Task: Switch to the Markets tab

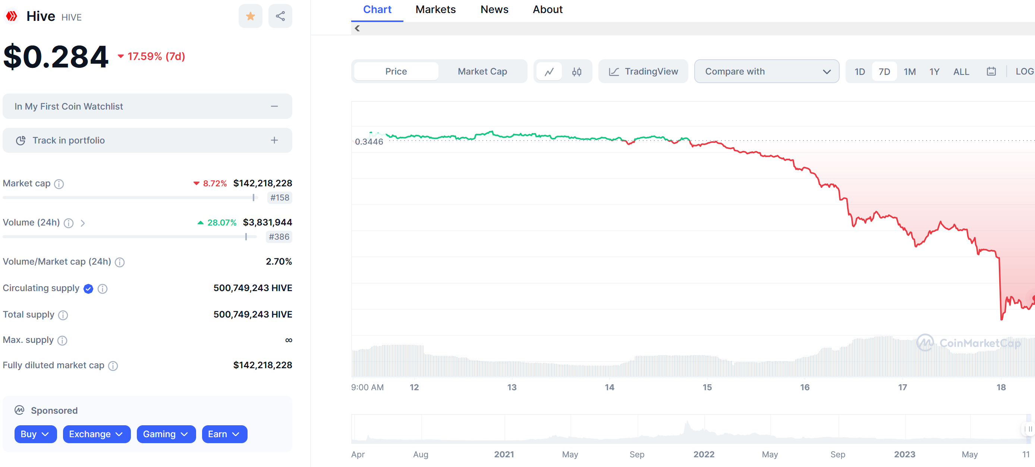Action: 435,10
